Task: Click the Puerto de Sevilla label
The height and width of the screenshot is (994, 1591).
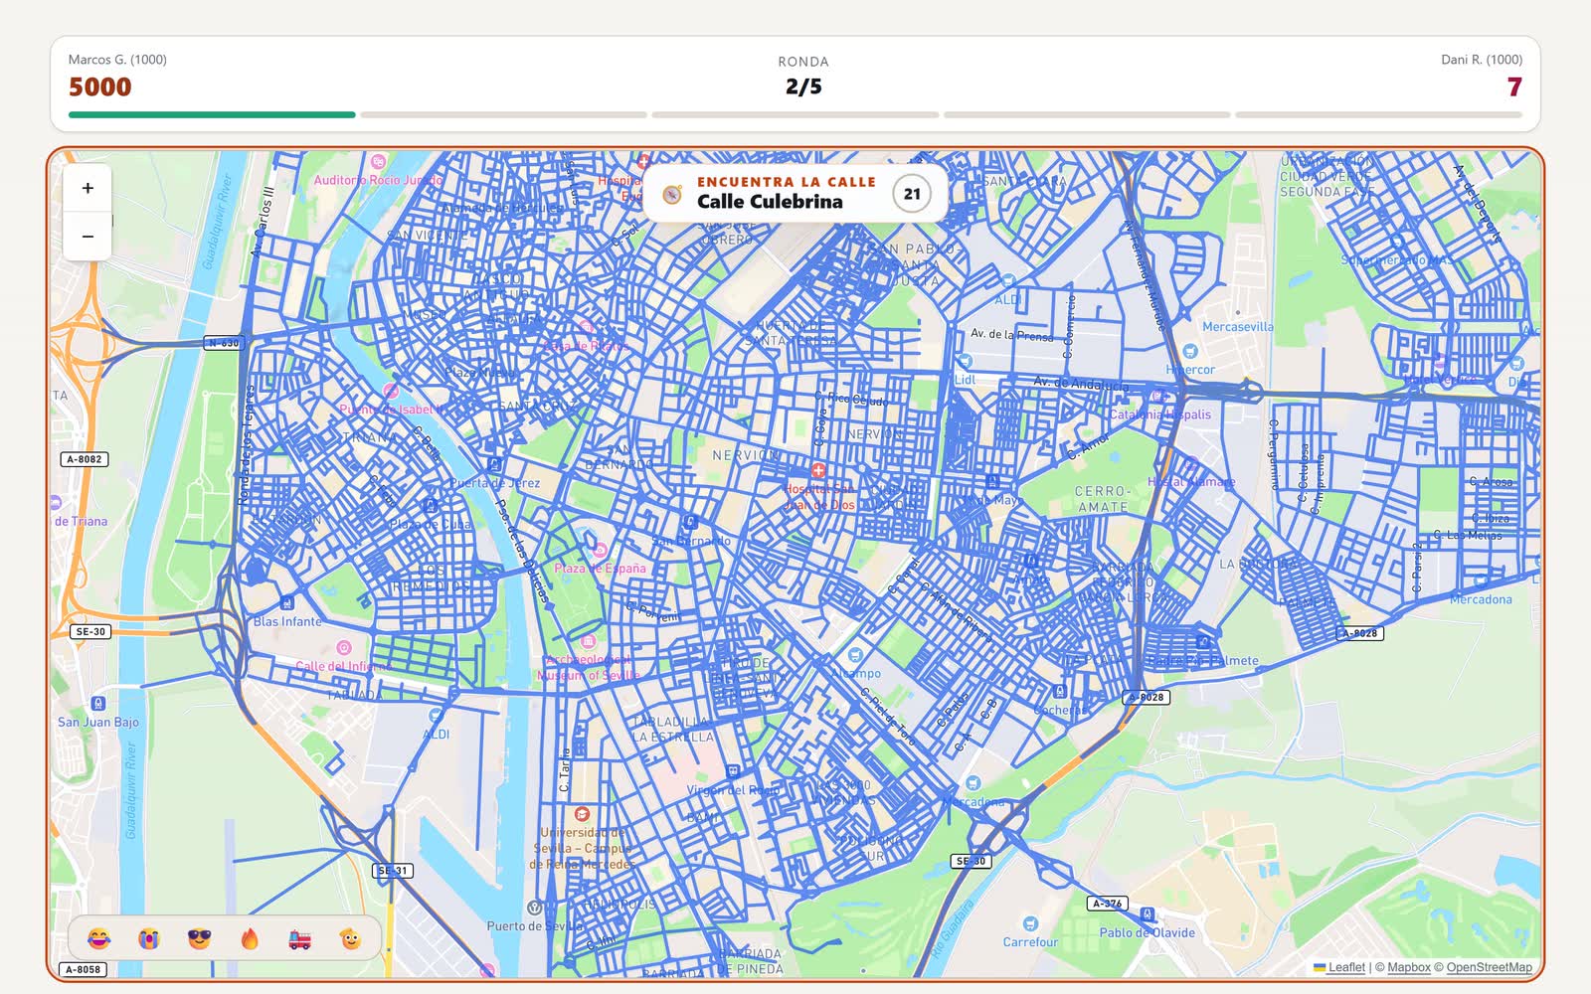Action: (535, 926)
